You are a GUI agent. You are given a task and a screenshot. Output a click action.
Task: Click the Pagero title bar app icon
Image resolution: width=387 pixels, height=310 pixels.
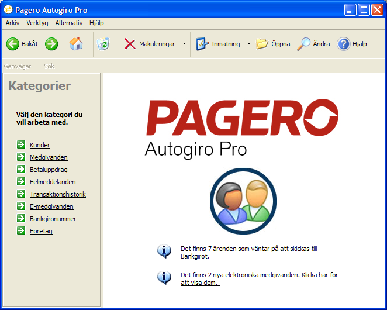pos(8,9)
